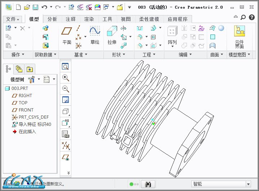The width and height of the screenshot is (259, 191).
Task: Click the 元件界面 component interface icon
Action: point(239,37)
